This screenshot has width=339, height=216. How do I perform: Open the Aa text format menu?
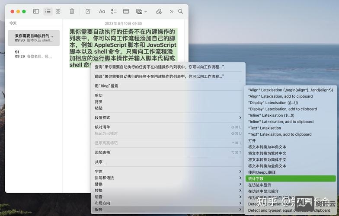102,11
